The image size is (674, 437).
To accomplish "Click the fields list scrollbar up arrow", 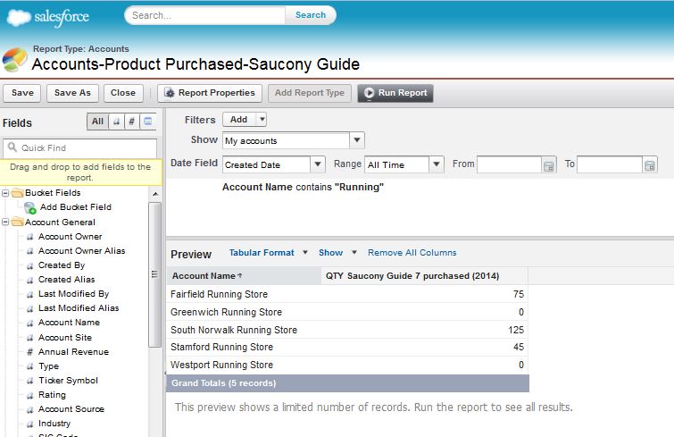I will pos(155,194).
